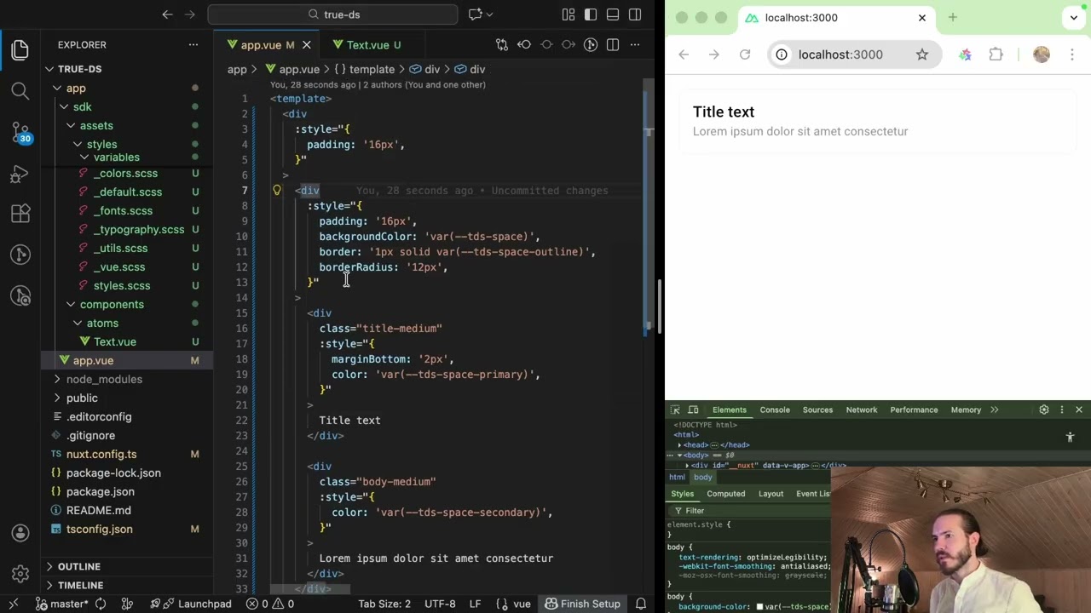Image resolution: width=1091 pixels, height=613 pixels.
Task: Open Copilot chat dropdown arrow
Action: point(490,14)
